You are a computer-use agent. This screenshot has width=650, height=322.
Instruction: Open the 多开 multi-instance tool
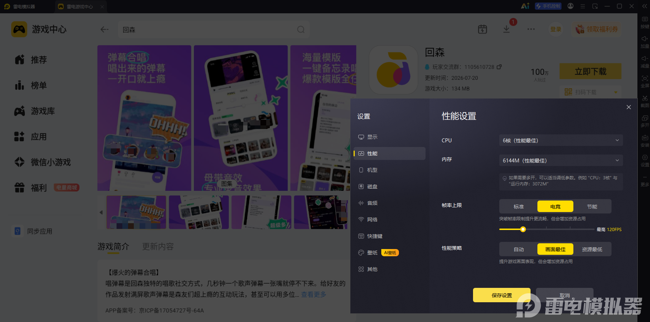[645, 121]
